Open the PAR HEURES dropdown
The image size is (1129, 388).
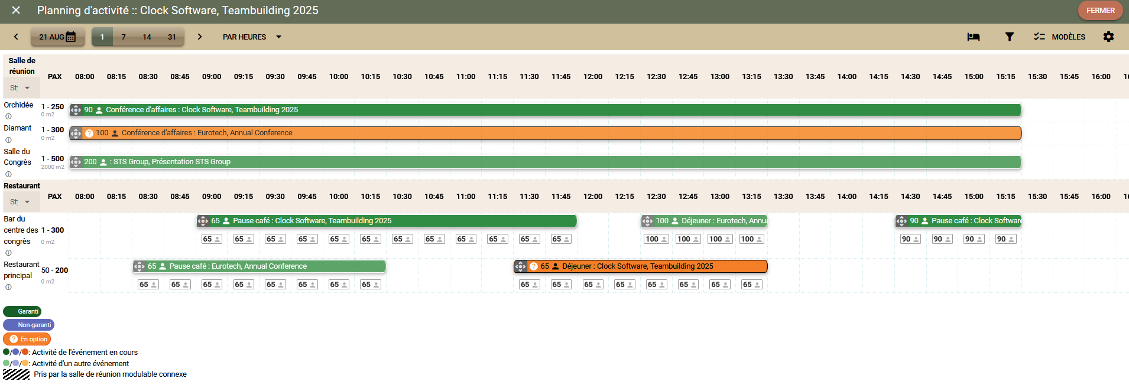(252, 37)
